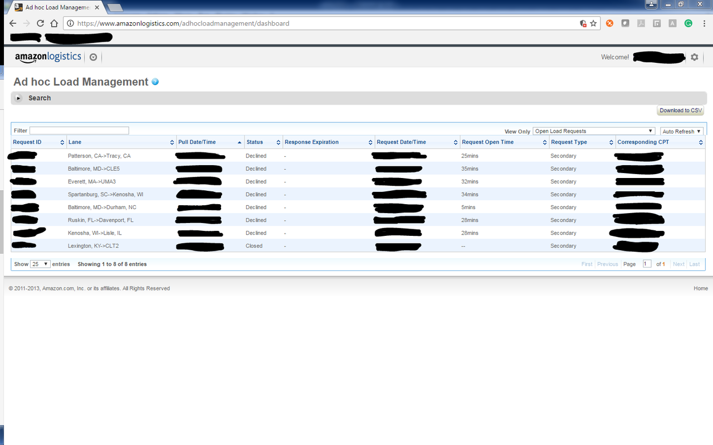Sort by Corresponding CPT column
Viewport: 713px width, 445px height.
pos(660,142)
